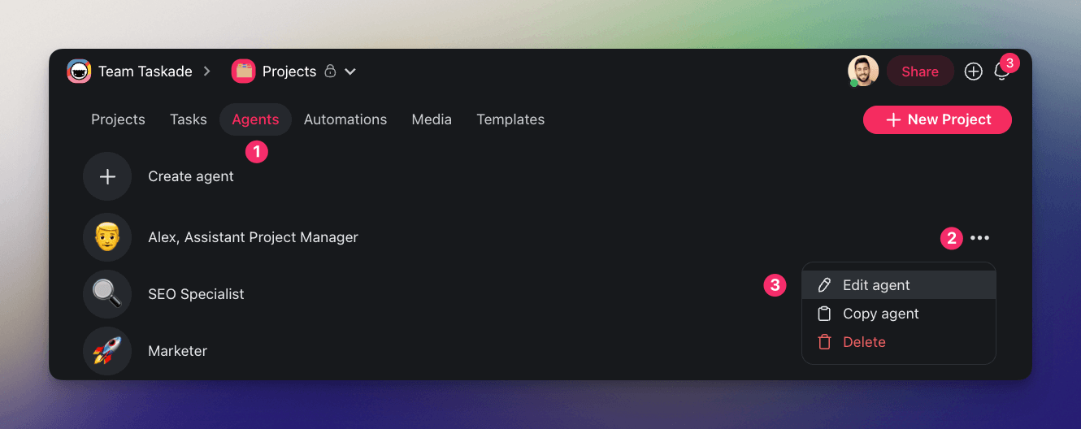Open the Templates tab
This screenshot has height=429, width=1081.
tap(510, 119)
